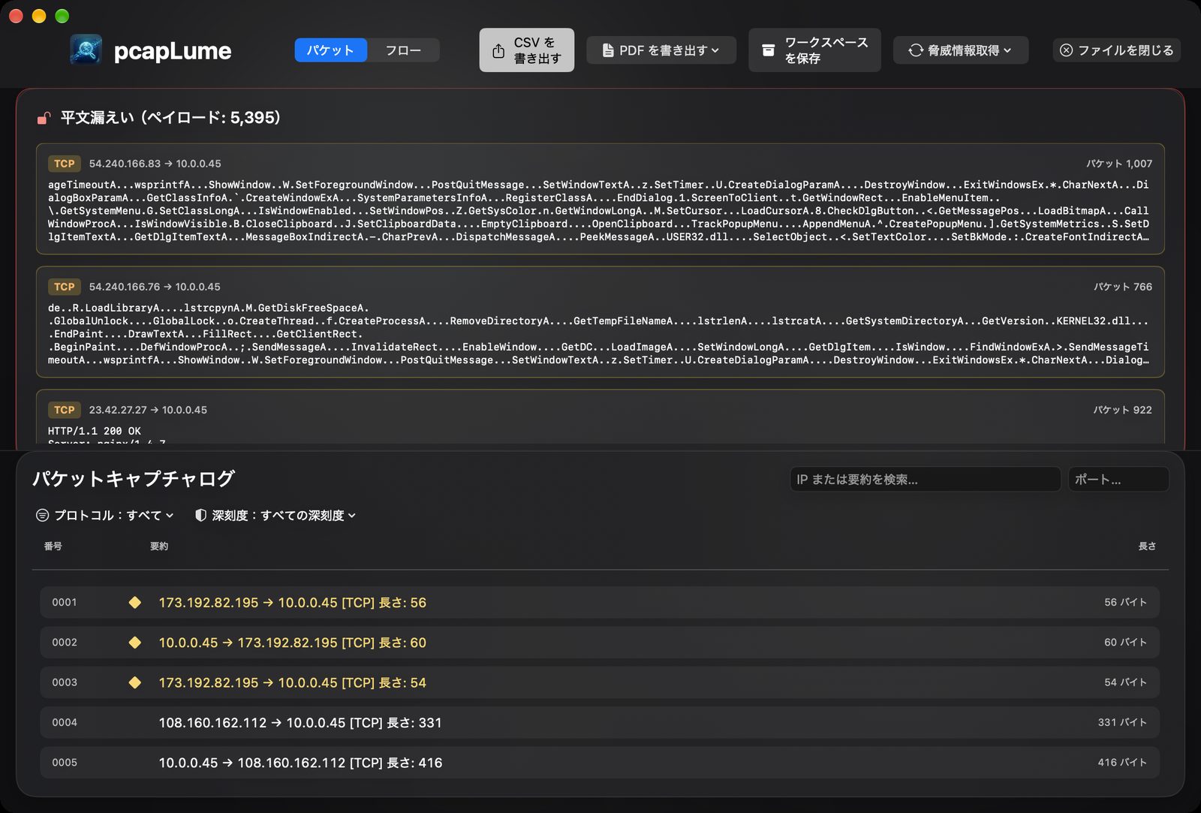Switch to the パケット tab
The height and width of the screenshot is (813, 1201).
point(330,50)
